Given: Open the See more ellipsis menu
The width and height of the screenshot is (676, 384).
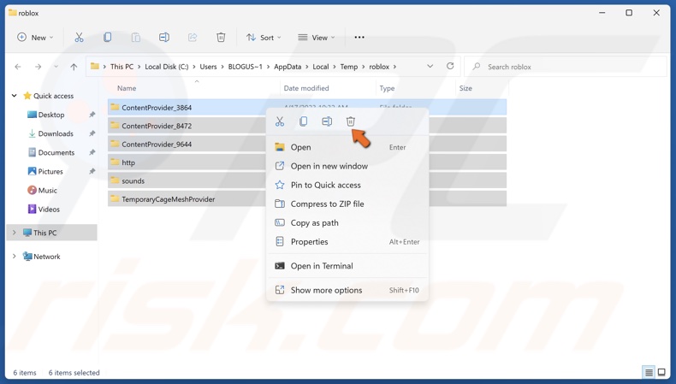Looking at the screenshot, I should click(359, 38).
